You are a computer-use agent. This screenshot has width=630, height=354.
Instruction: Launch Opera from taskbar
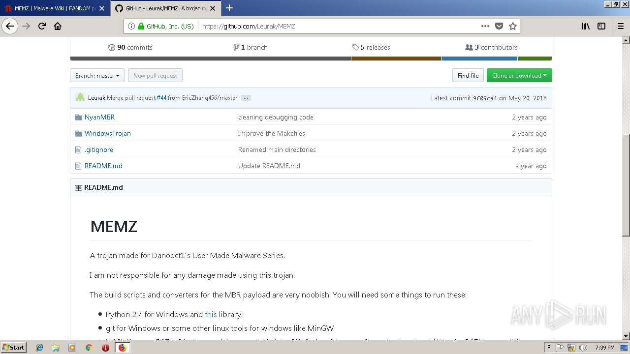pos(105,348)
